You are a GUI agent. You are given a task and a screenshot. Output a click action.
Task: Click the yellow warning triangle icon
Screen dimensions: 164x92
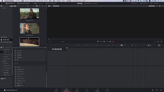[x=153, y=90]
